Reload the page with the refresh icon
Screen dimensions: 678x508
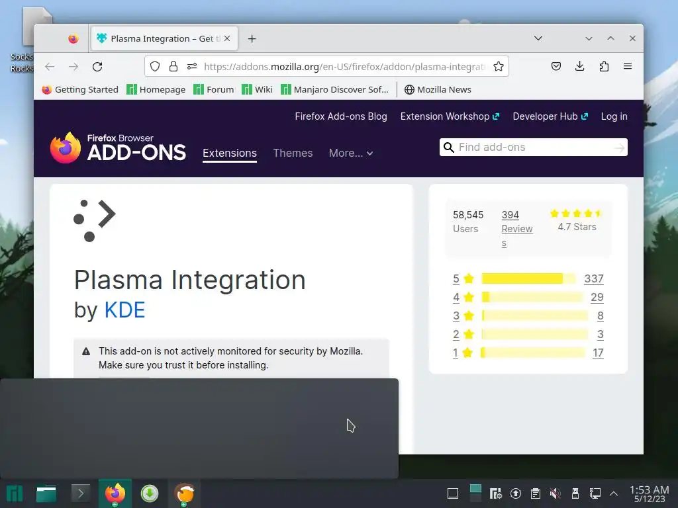pos(97,67)
